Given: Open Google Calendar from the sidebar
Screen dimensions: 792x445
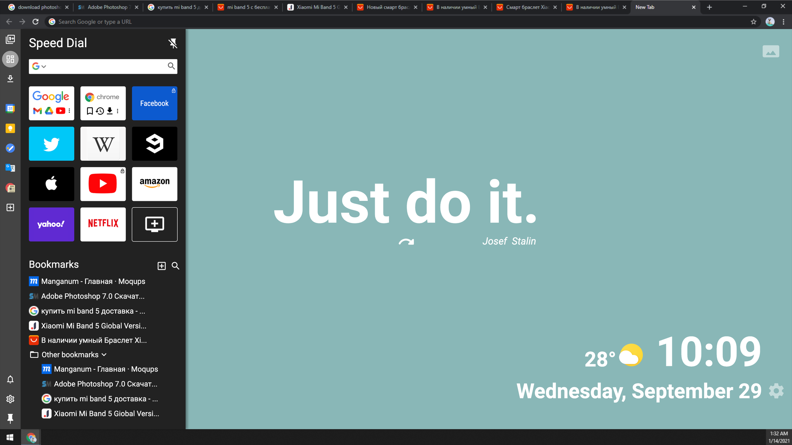Looking at the screenshot, I should (10, 109).
